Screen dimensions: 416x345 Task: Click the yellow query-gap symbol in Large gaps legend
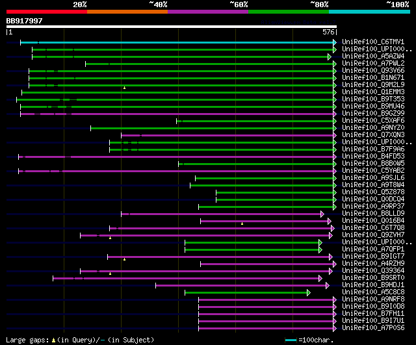53,340
